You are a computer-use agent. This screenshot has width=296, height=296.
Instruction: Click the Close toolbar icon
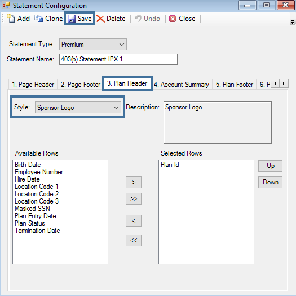[173, 19]
